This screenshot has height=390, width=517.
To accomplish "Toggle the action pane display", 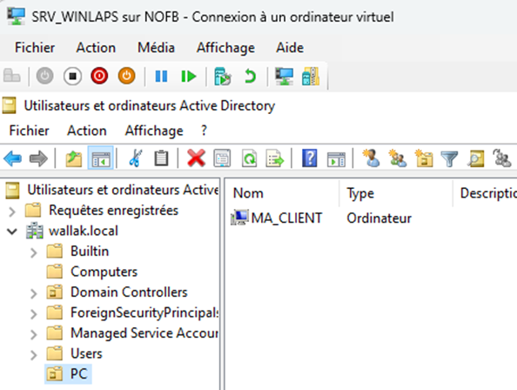I will pos(336,159).
